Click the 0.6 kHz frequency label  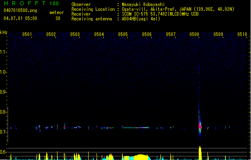click(x=3, y=152)
